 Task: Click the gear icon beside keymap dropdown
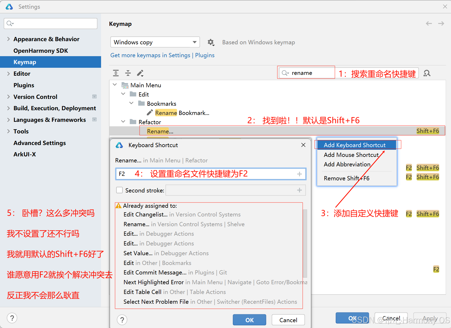pyautogui.click(x=211, y=42)
